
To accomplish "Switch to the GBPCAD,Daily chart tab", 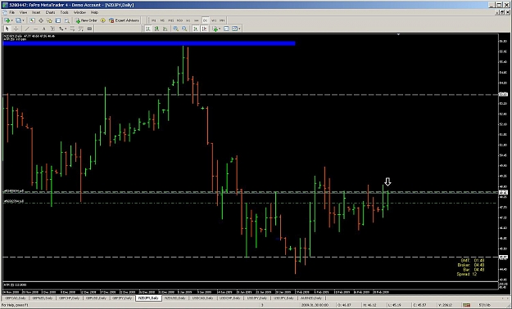I will pos(15,298).
